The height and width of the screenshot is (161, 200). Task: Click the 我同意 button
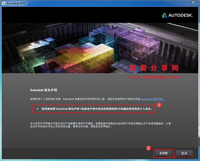pyautogui.click(x=164, y=153)
